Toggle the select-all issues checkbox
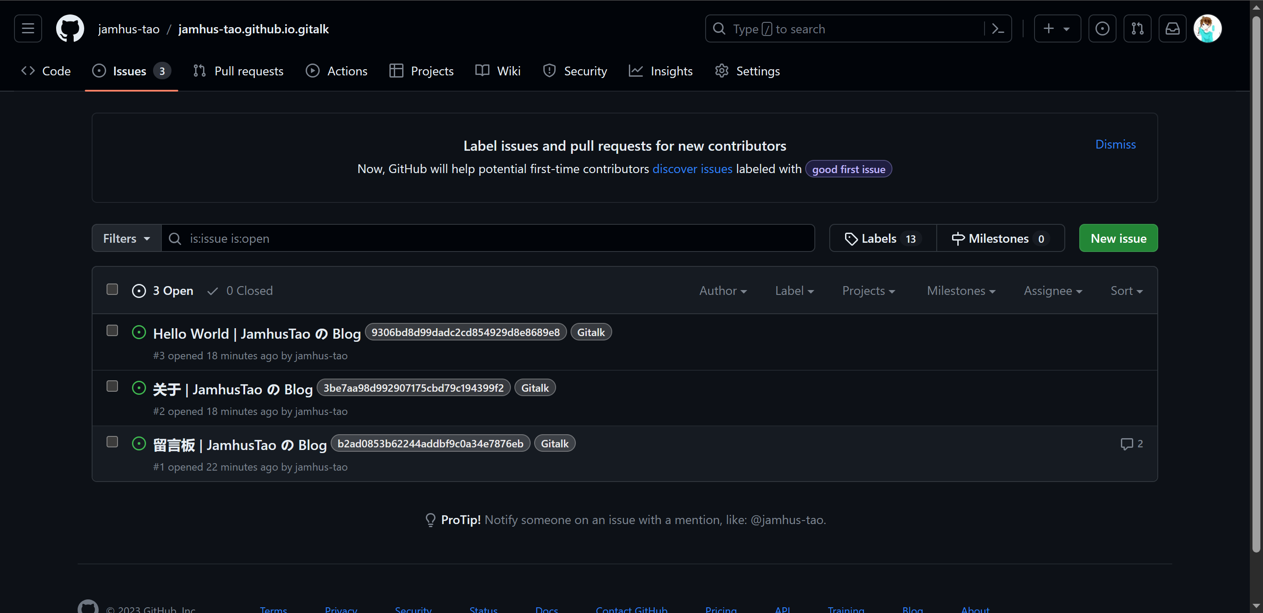Viewport: 1263px width, 613px height. tap(113, 290)
